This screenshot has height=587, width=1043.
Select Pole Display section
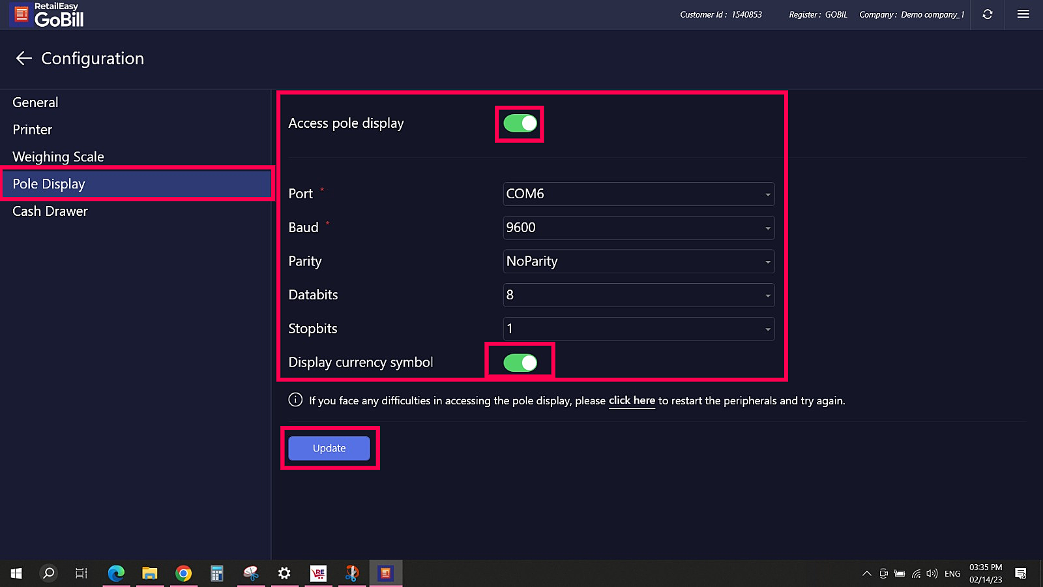(x=136, y=184)
